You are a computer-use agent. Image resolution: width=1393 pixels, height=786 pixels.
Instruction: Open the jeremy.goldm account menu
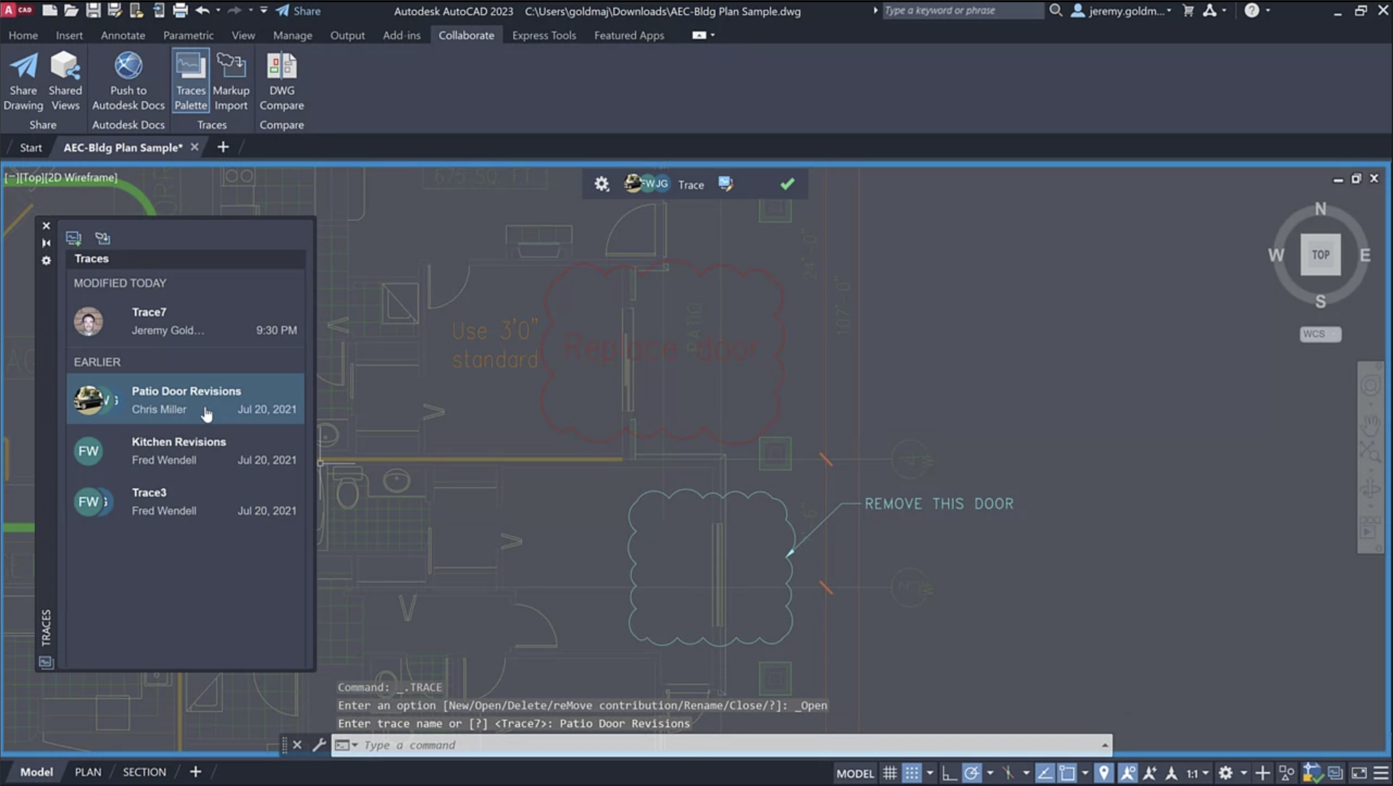point(1121,11)
